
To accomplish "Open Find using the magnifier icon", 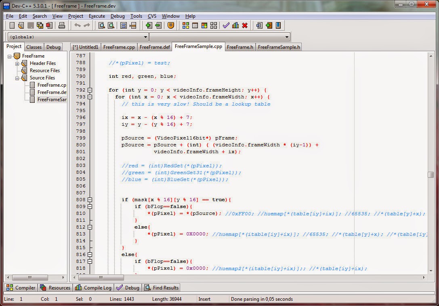I will [101, 25].
